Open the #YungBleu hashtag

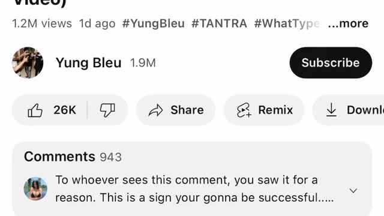pyautogui.click(x=154, y=24)
